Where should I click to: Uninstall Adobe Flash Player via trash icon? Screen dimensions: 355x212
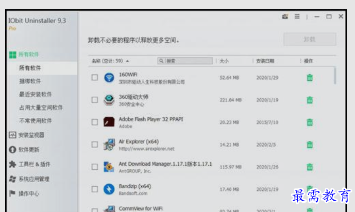coord(310,122)
